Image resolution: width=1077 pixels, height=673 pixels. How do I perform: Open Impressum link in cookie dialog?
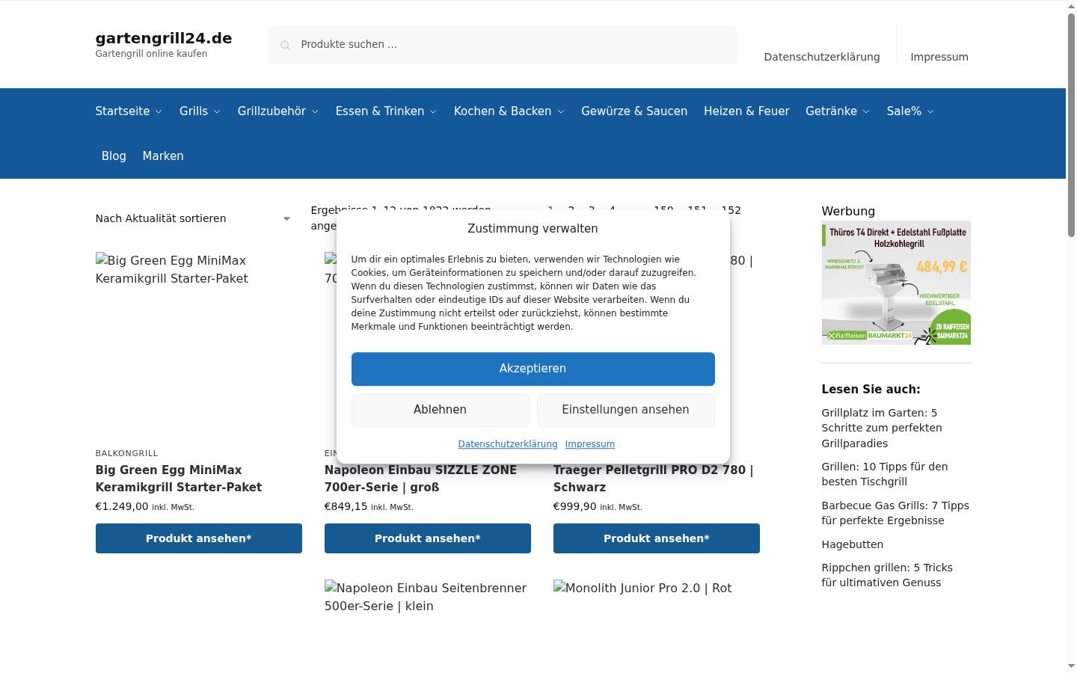click(590, 444)
